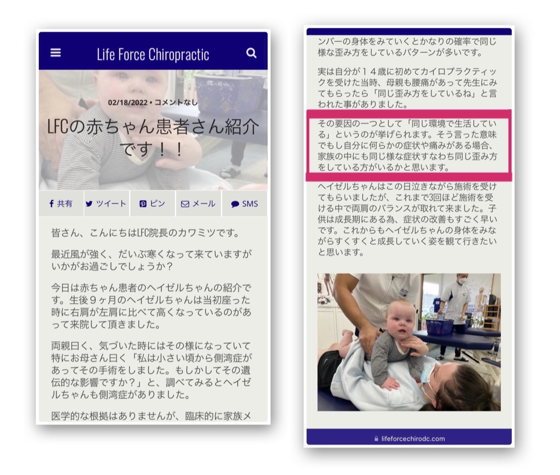Open the hamburger menu icon
Screen dimensions: 560x475
pyautogui.click(x=56, y=53)
